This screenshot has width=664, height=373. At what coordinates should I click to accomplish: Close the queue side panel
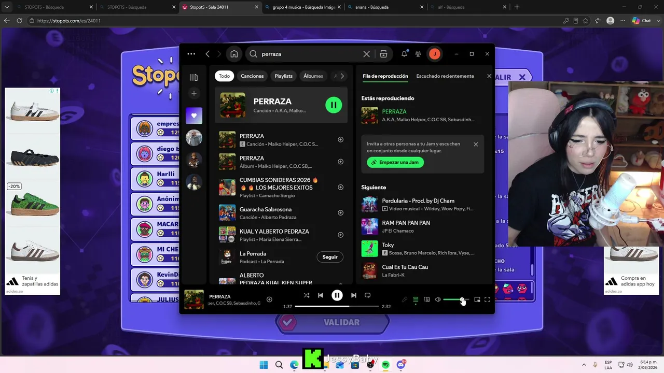pos(489,76)
